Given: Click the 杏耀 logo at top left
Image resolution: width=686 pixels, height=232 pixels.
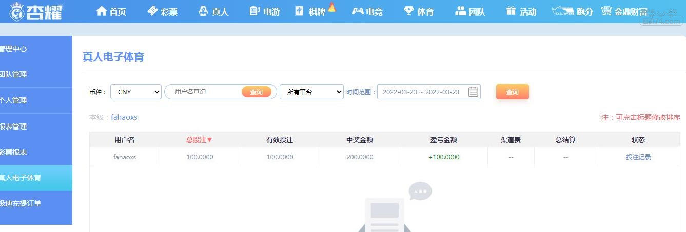Looking at the screenshot, I should [36, 11].
